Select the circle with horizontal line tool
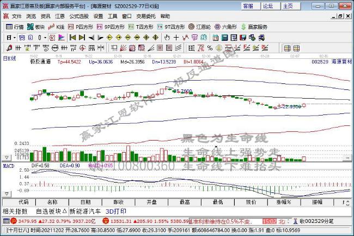The height and width of the screenshot is (236, 354). 55,48
